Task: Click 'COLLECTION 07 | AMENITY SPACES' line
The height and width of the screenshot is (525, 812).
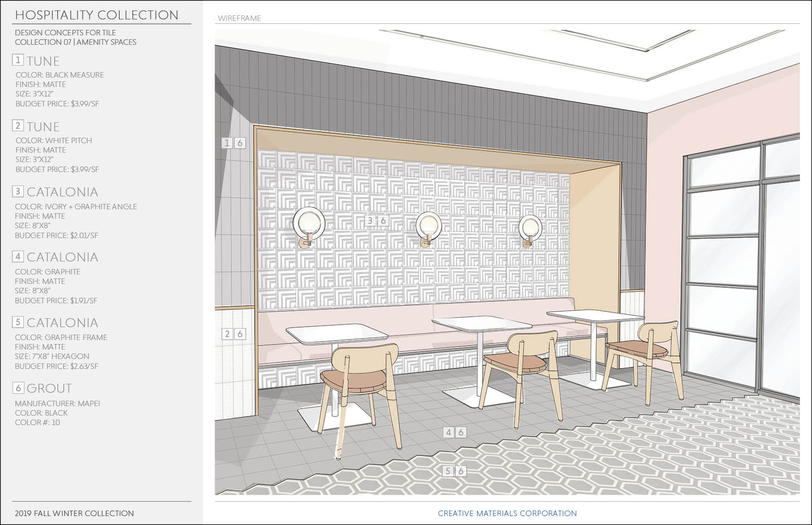Action: pyautogui.click(x=76, y=42)
